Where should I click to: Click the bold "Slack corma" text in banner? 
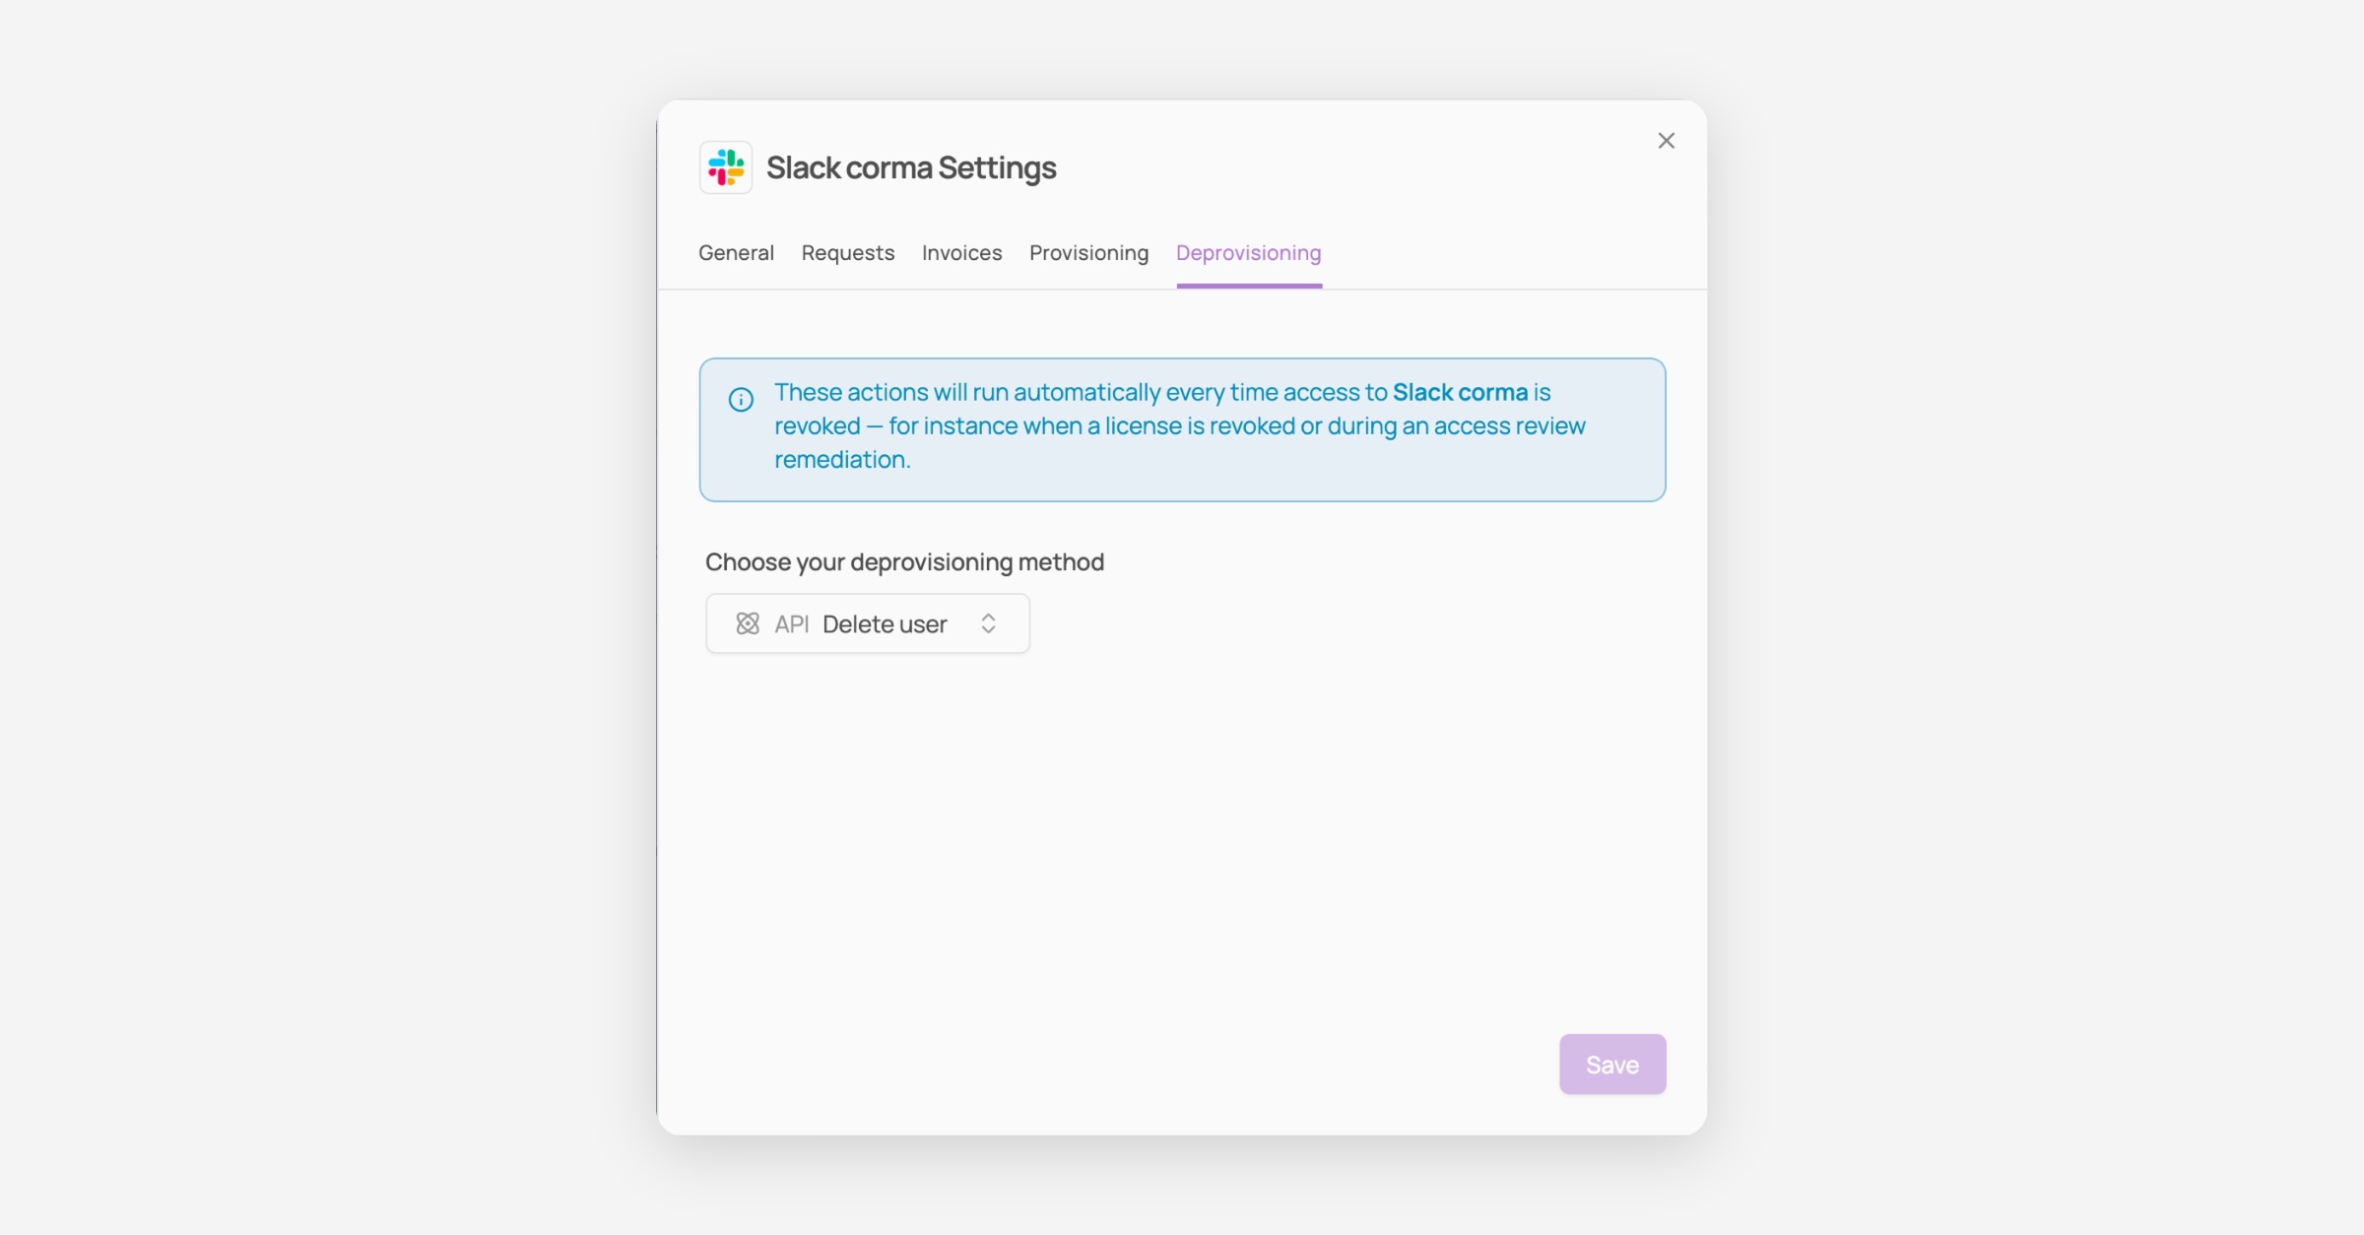(x=1460, y=392)
